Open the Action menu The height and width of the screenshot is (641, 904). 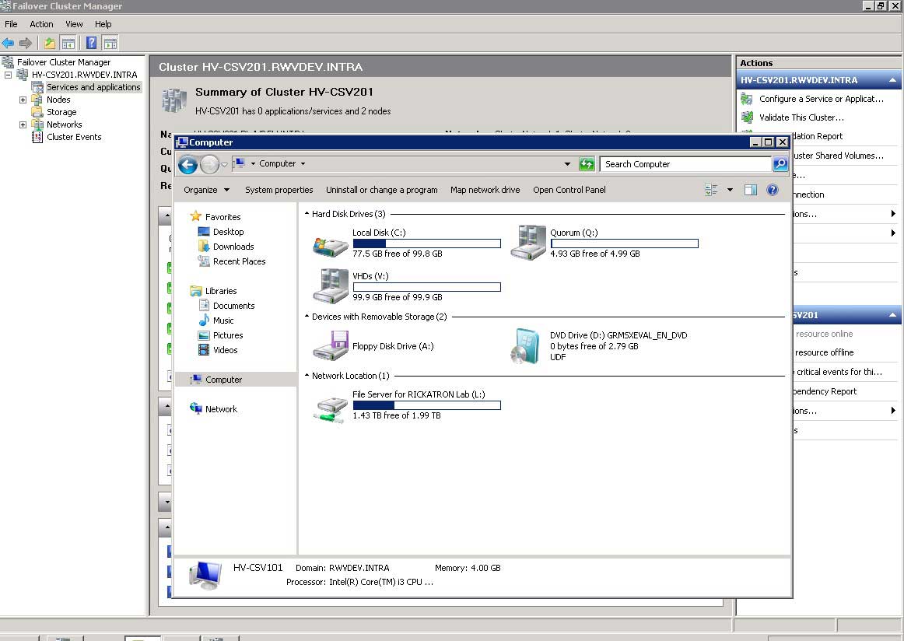pyautogui.click(x=41, y=24)
